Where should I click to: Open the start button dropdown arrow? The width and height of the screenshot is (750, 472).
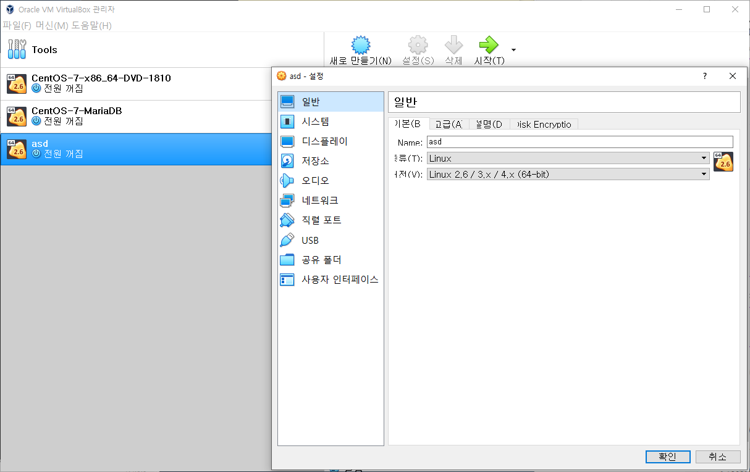point(513,49)
